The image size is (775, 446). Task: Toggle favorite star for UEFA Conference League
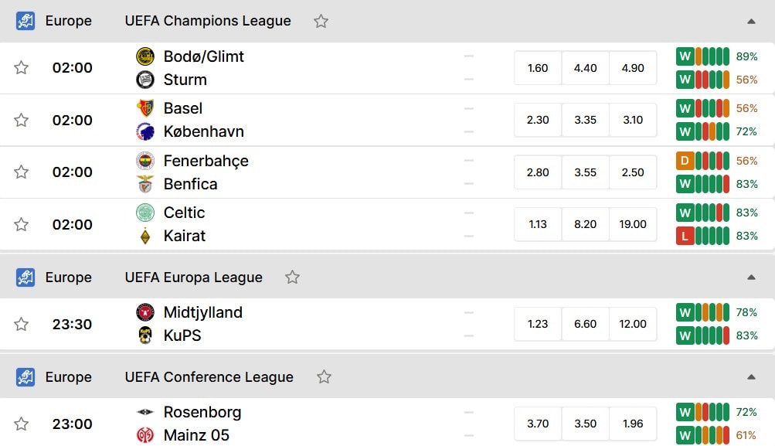tap(325, 376)
